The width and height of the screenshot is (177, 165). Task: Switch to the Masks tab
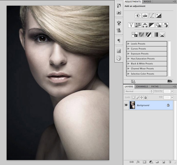click(147, 2)
